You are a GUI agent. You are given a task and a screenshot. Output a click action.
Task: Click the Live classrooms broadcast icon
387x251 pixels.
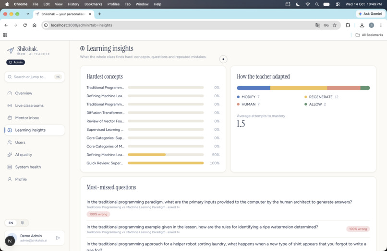pyautogui.click(x=10, y=105)
